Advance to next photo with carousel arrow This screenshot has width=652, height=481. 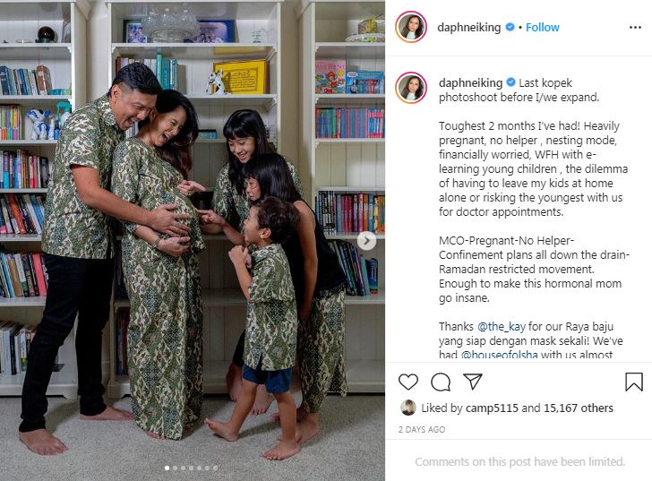coord(366,241)
